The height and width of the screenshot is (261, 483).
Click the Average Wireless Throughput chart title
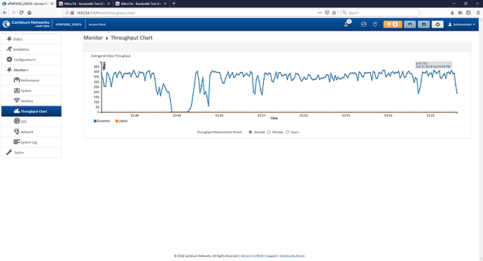pos(111,56)
